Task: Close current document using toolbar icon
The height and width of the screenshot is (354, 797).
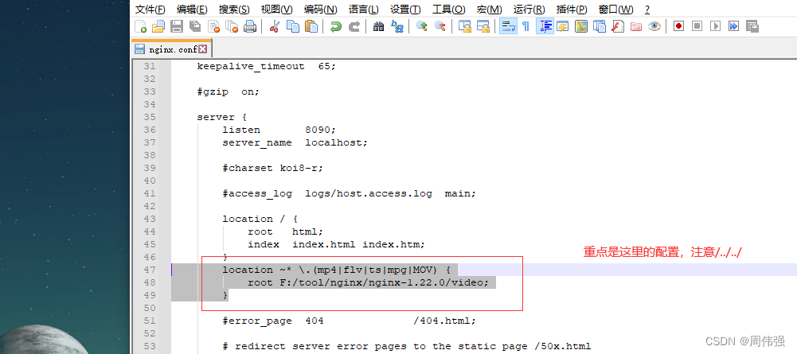Action: click(213, 26)
